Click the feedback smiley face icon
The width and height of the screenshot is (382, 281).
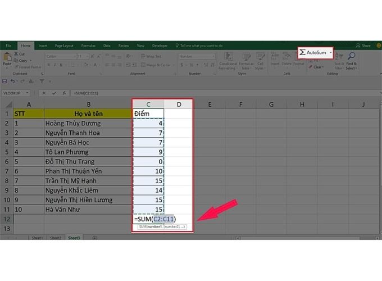pos(379,46)
